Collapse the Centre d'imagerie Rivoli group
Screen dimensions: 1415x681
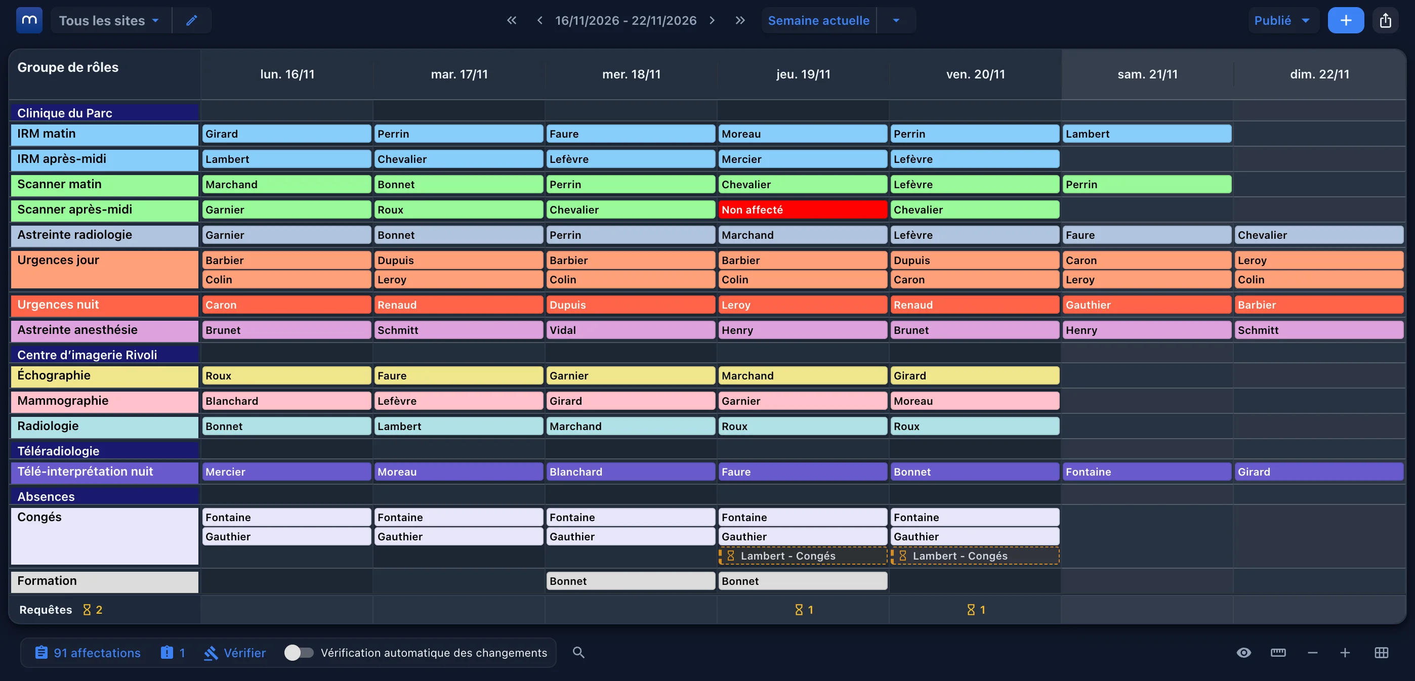click(104, 355)
